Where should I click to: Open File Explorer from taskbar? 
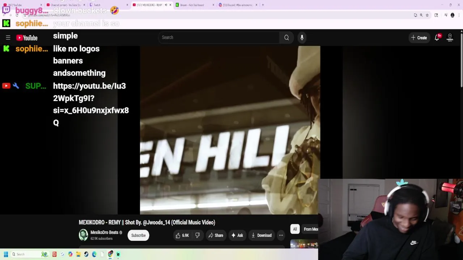point(78,254)
